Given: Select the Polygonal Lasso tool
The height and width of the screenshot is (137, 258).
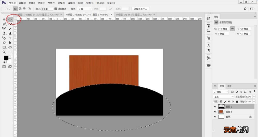Looking at the screenshot, I should coord(4,24).
